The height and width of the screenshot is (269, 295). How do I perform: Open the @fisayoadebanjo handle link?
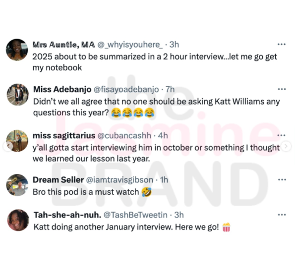(126, 90)
